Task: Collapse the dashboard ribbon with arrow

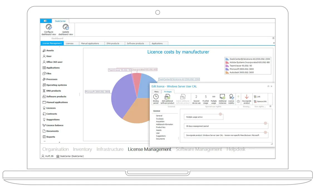Action: pyautogui.click(x=273, y=38)
